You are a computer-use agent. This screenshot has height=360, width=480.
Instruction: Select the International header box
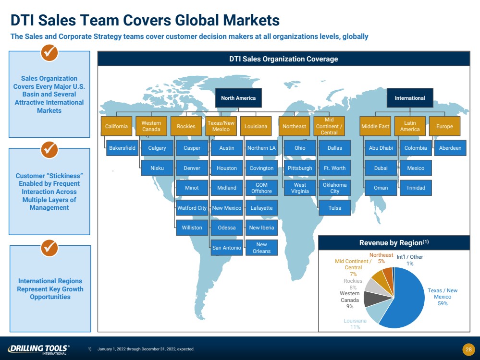[x=409, y=98]
